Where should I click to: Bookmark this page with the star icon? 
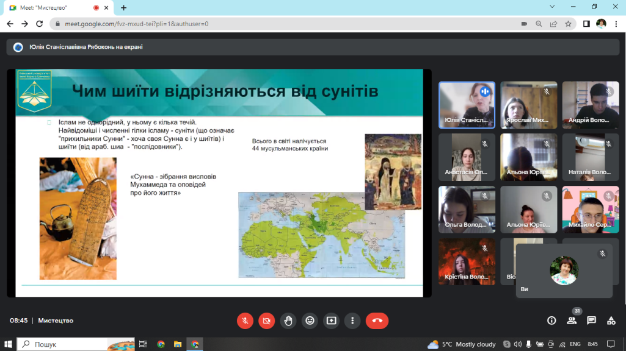click(x=569, y=24)
